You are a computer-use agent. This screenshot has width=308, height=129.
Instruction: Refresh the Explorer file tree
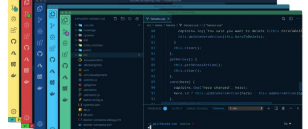[130, 19]
